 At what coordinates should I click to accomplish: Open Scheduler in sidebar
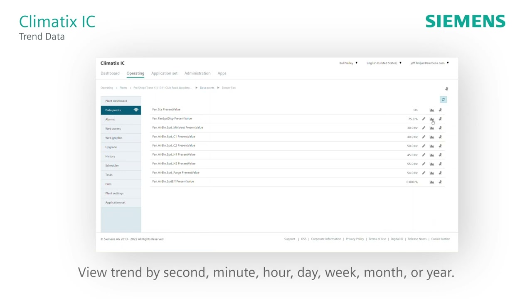pyautogui.click(x=121, y=166)
